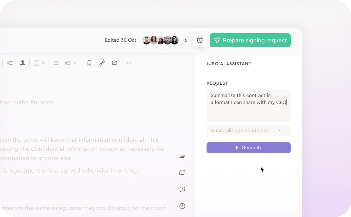Reveal the +6 additional collaborators
Screen dimensions: 351x217
(184, 40)
